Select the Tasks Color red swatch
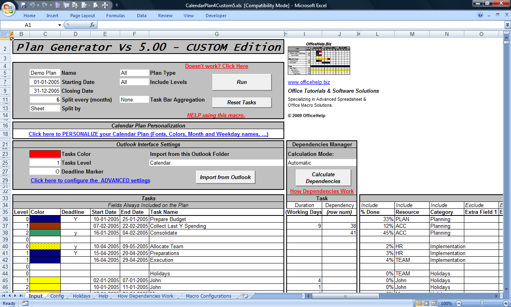 point(44,153)
